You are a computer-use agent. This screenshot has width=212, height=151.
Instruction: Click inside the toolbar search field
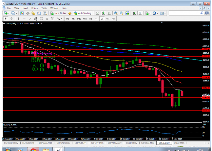(185, 13)
